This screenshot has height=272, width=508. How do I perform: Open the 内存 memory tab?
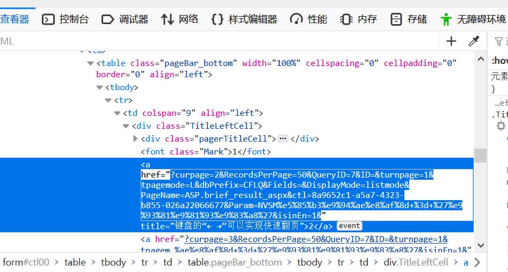tap(358, 19)
